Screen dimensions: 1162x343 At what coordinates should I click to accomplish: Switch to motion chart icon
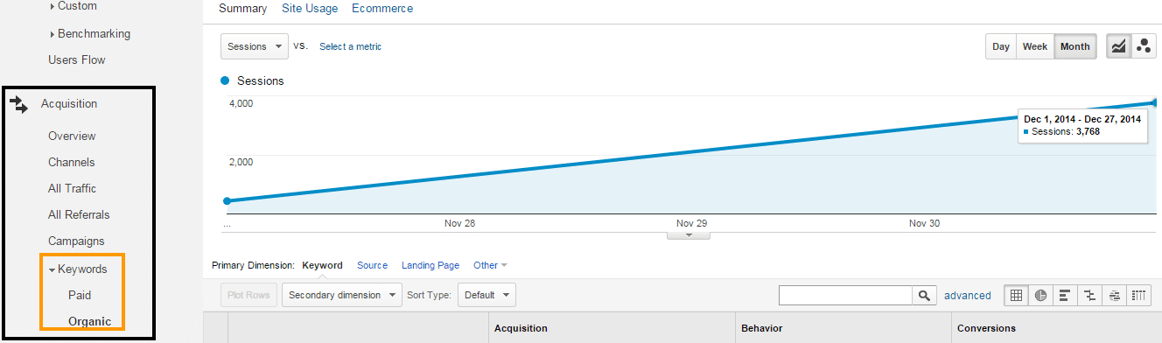[x=1143, y=47]
